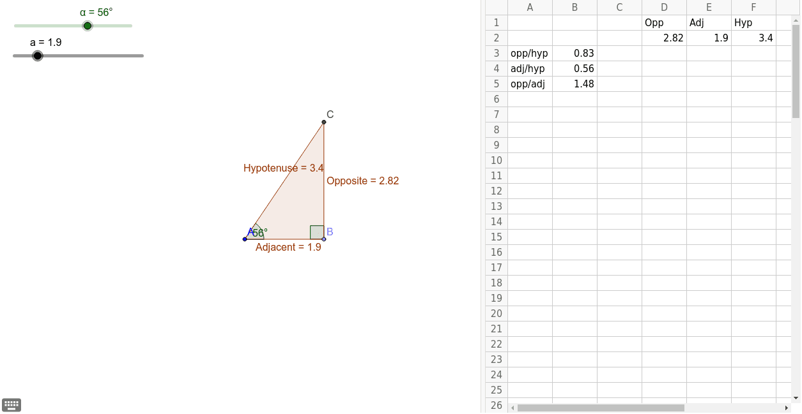Select empty cell A1 in the spreadsheet

530,23
